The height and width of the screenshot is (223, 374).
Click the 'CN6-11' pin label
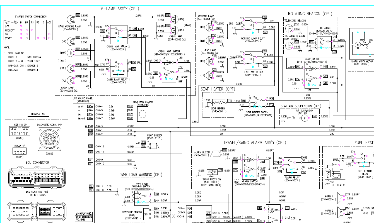pos(100,152)
